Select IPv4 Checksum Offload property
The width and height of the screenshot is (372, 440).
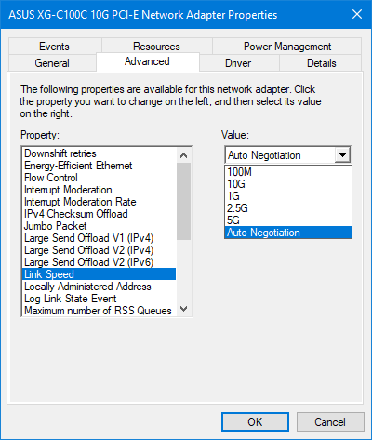pos(99,214)
